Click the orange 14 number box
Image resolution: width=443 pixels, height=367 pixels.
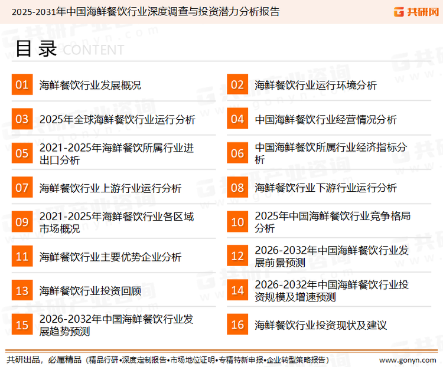[x=237, y=290]
